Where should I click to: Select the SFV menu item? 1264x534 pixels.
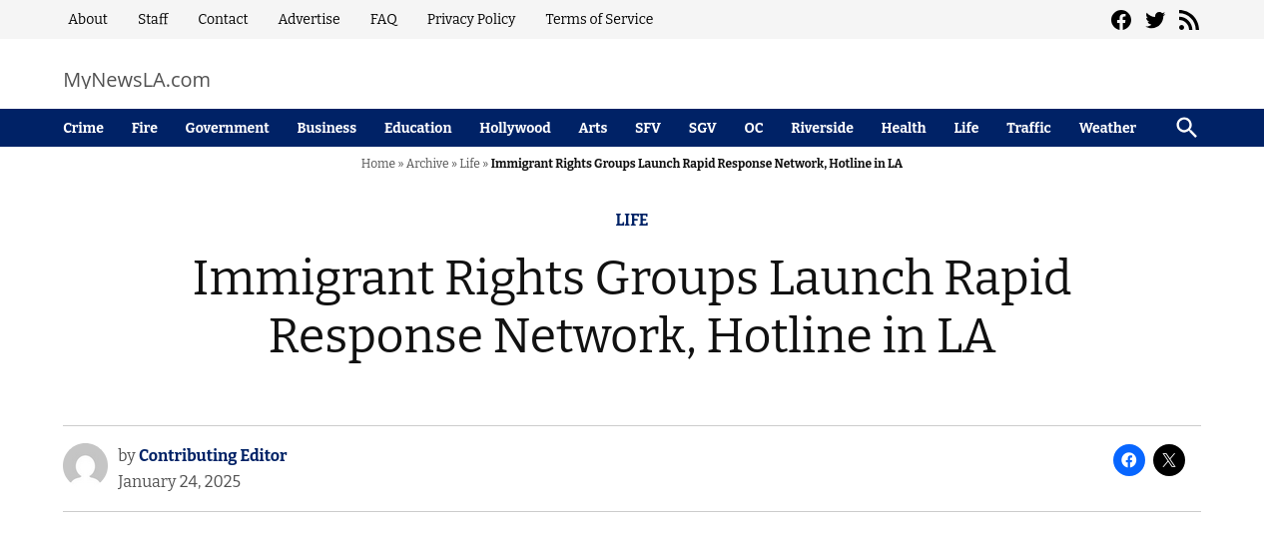coord(648,128)
